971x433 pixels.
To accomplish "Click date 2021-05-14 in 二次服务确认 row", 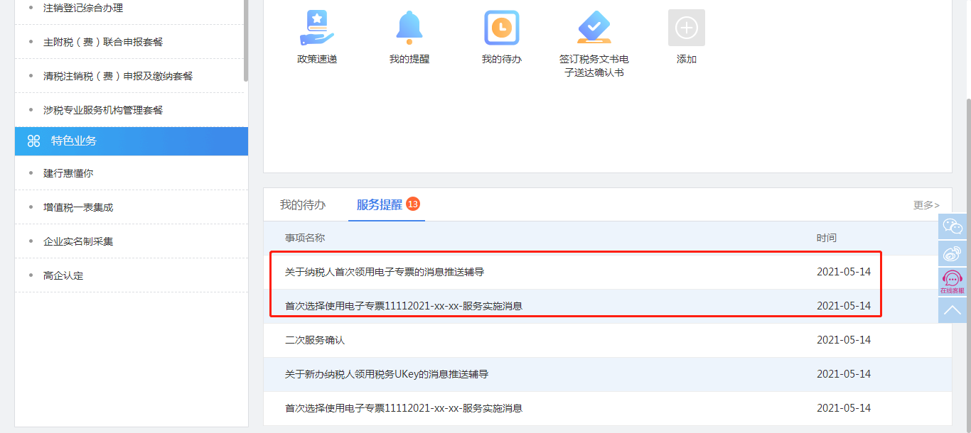I will (x=844, y=340).
